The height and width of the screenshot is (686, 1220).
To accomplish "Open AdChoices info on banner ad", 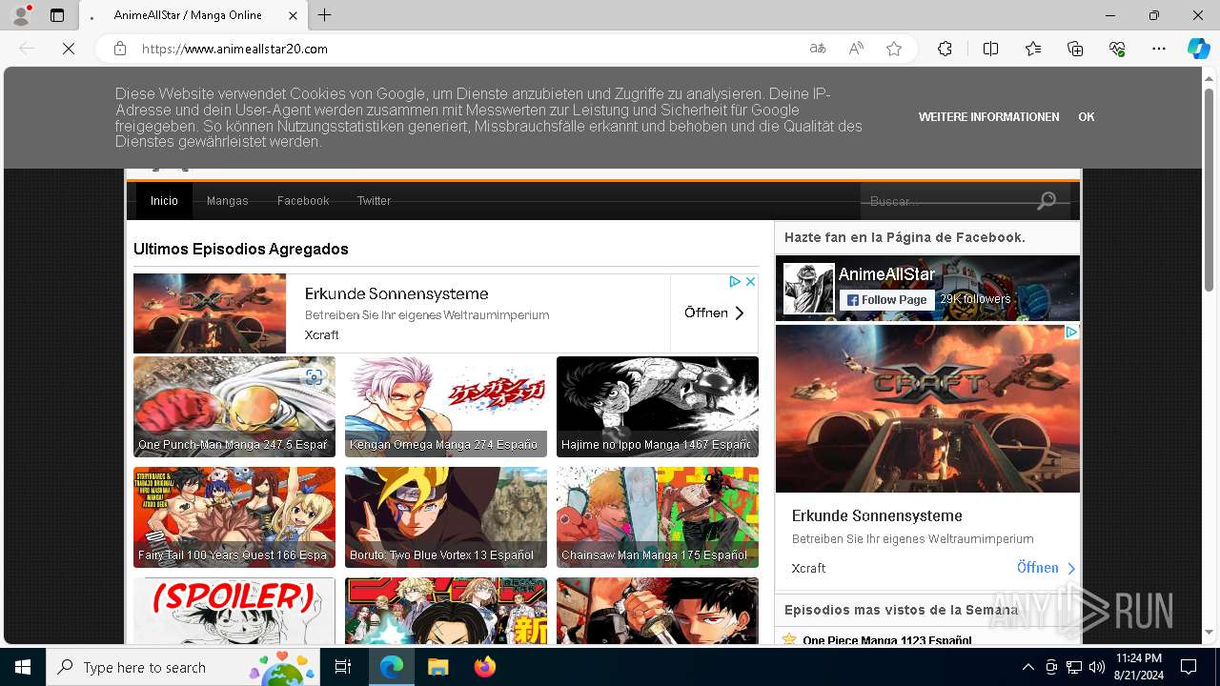I will pyautogui.click(x=735, y=281).
